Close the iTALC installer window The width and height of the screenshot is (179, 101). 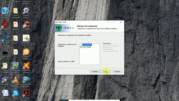pos(121,22)
